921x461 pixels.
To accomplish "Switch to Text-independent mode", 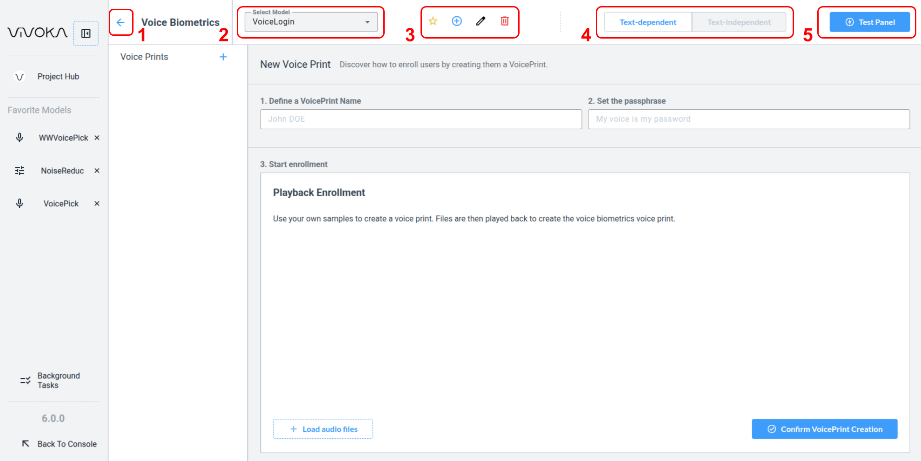I will (x=739, y=22).
